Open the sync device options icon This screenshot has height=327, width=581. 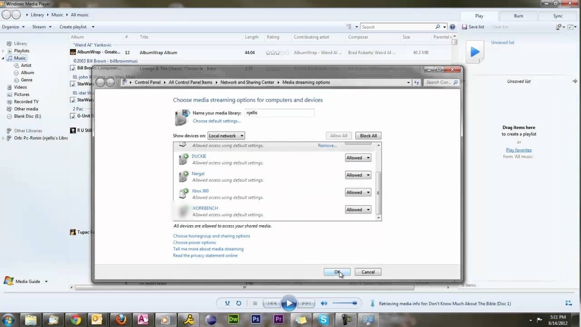[560, 27]
